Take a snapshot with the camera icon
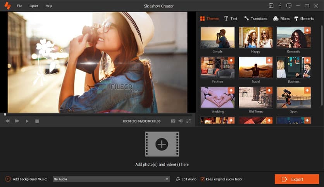Viewport: 324px width, 187px height. [173, 121]
